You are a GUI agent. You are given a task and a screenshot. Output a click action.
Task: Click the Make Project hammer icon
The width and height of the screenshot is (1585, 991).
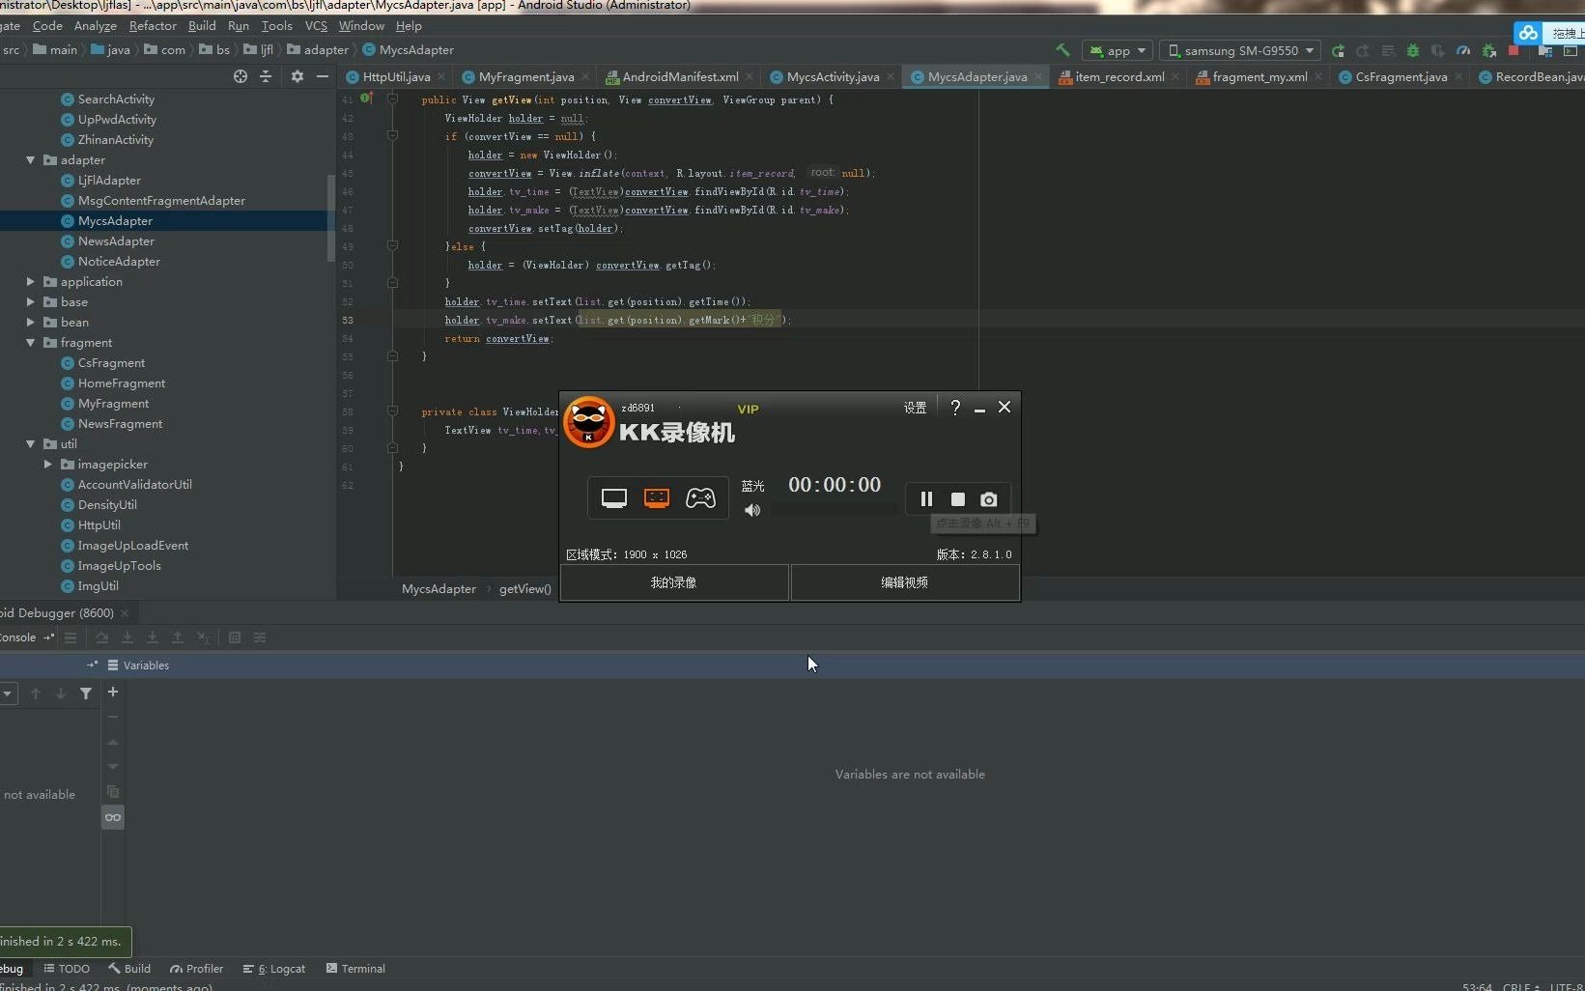click(1062, 50)
